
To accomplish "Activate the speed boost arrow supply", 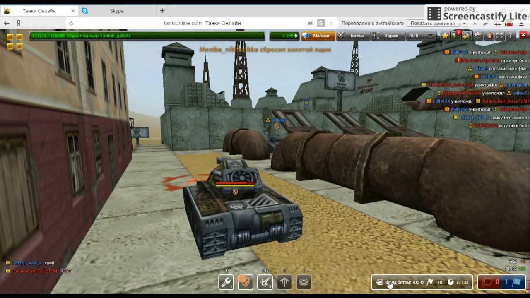I will 284,282.
